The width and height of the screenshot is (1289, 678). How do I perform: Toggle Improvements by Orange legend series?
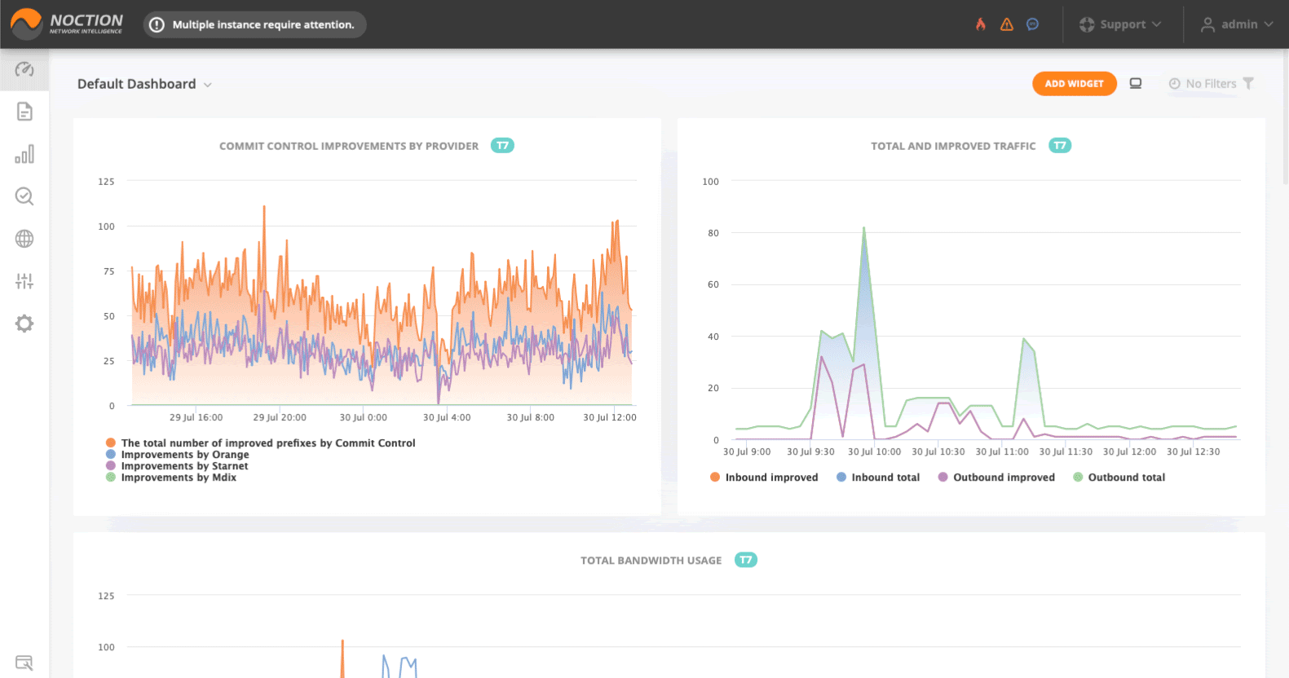[x=178, y=455]
